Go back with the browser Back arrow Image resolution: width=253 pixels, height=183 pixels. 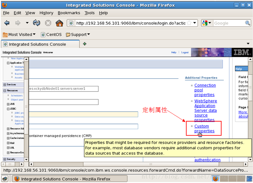click(x=7, y=23)
